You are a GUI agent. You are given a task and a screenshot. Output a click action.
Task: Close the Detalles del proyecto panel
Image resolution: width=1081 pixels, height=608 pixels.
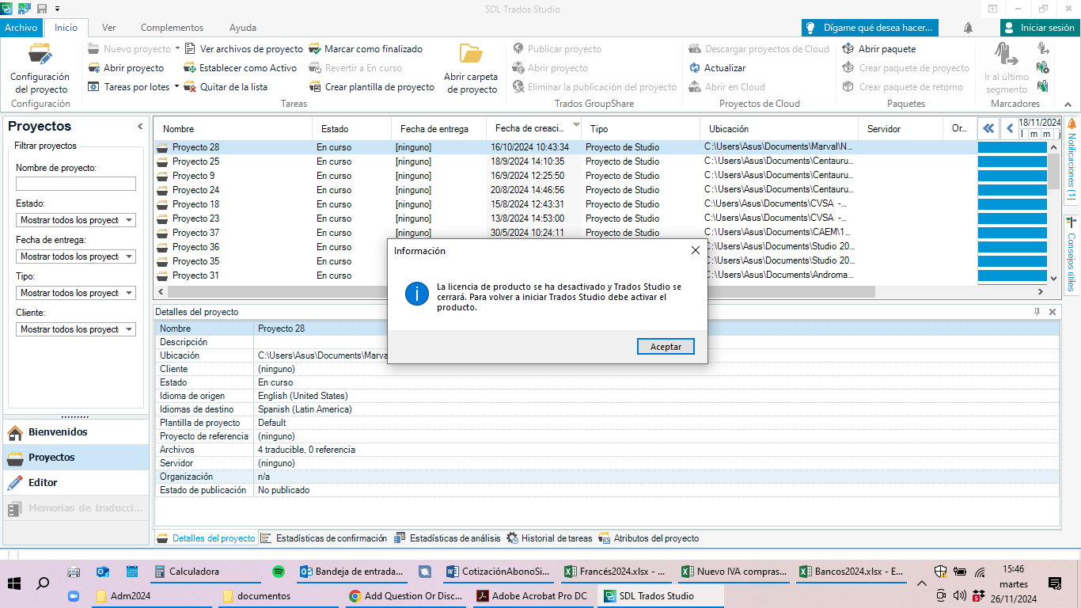pyautogui.click(x=1053, y=312)
